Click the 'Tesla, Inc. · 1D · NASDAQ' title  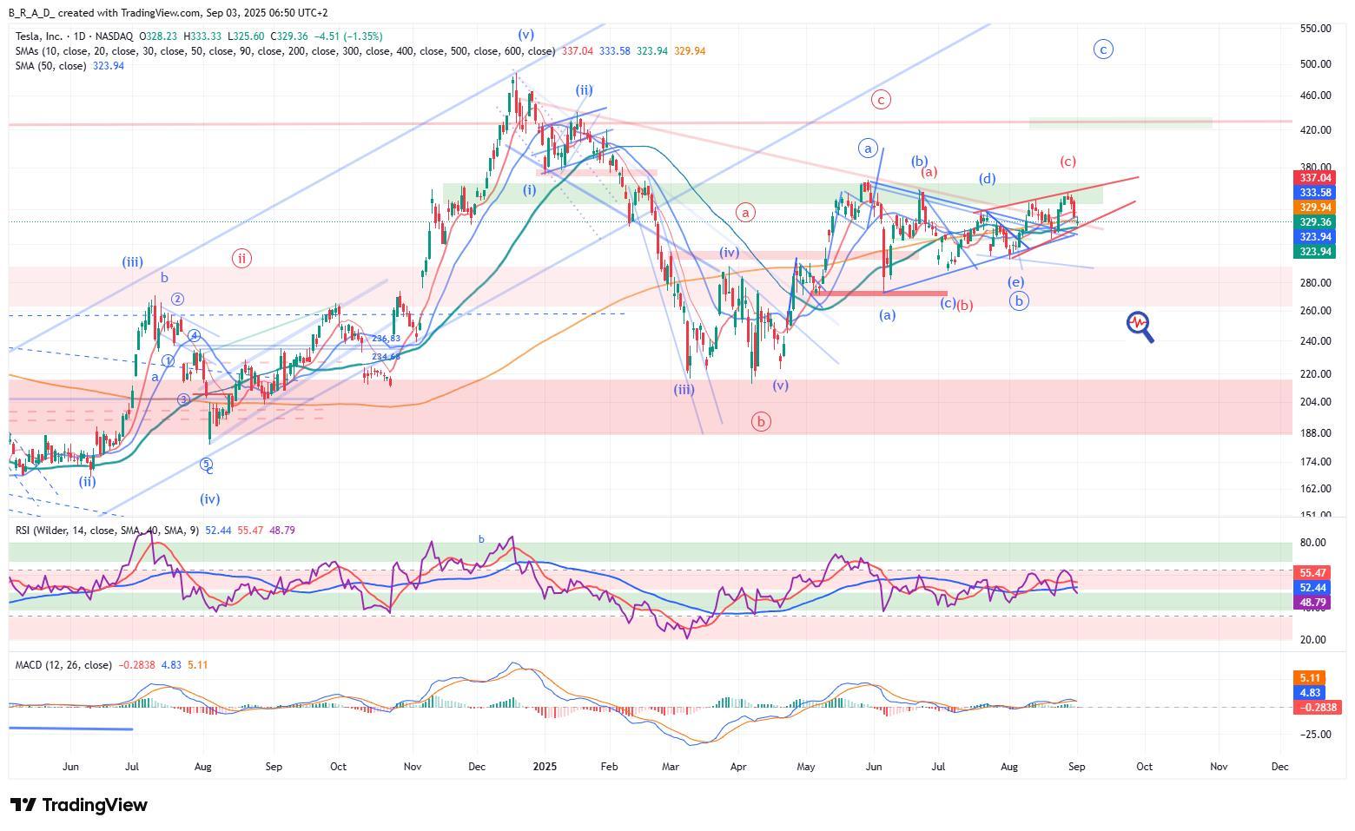pos(74,36)
